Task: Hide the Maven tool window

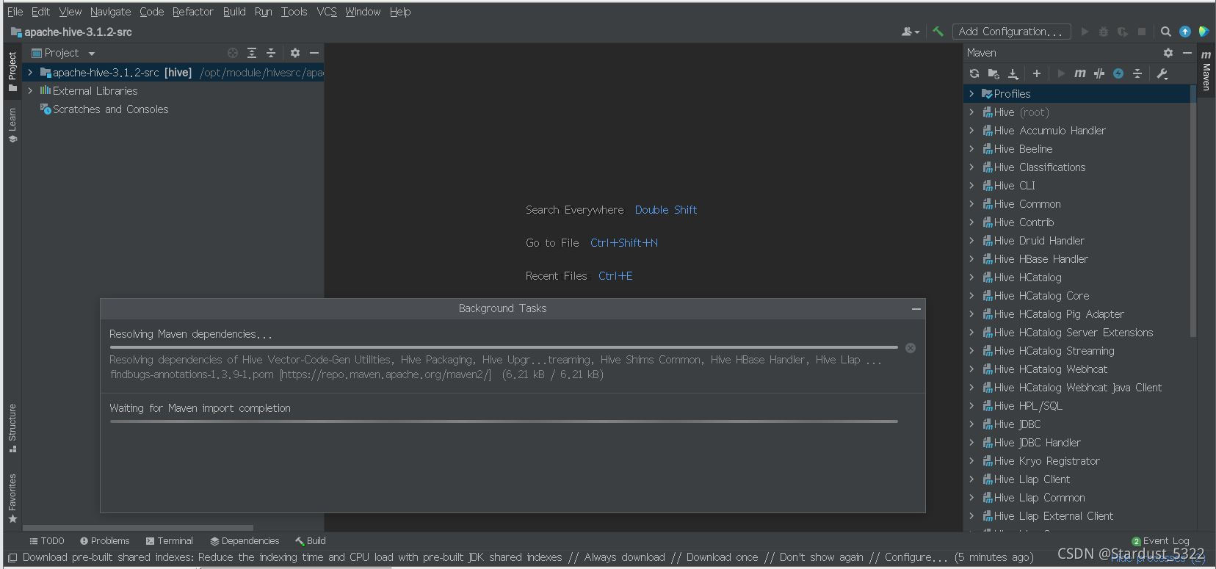Action: click(x=1187, y=53)
